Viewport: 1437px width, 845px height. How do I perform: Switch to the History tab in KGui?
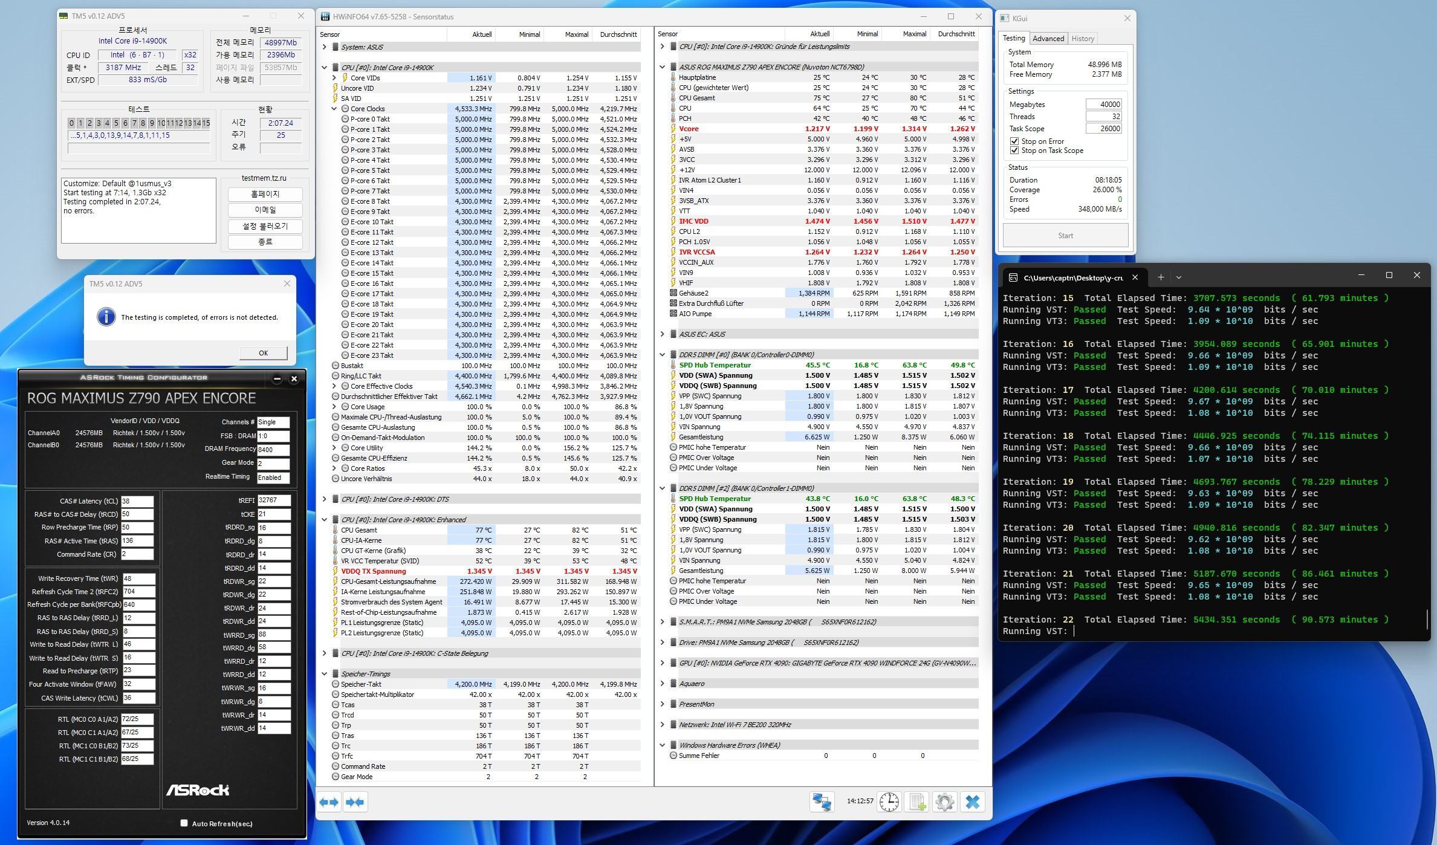point(1082,39)
